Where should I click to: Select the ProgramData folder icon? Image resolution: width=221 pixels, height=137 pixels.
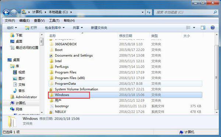pyautogui.click(x=51, y=84)
